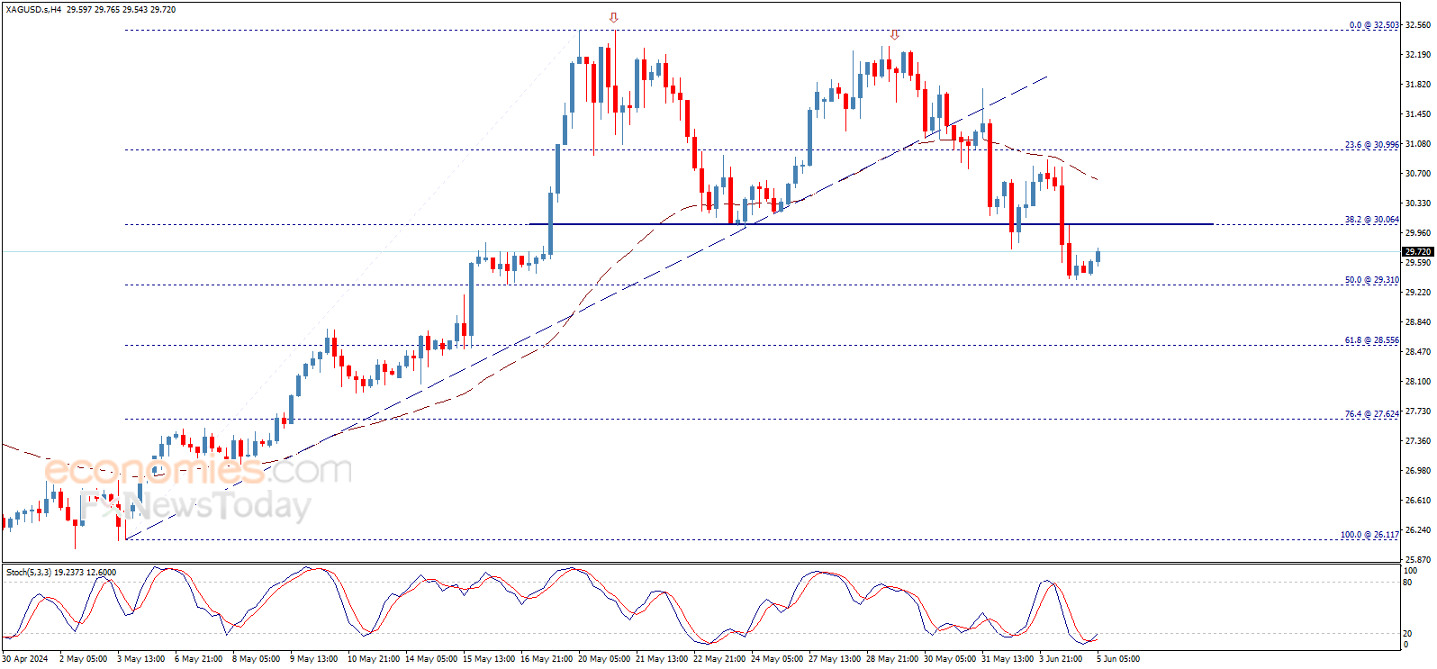Click the XAGUSD.s,H4 chart title text
The width and height of the screenshot is (1437, 669).
(x=32, y=9)
